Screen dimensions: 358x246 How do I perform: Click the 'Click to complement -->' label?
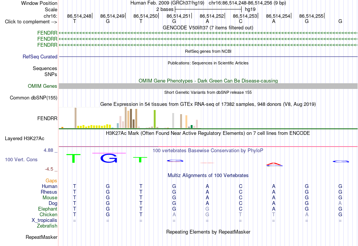tap(31, 22)
